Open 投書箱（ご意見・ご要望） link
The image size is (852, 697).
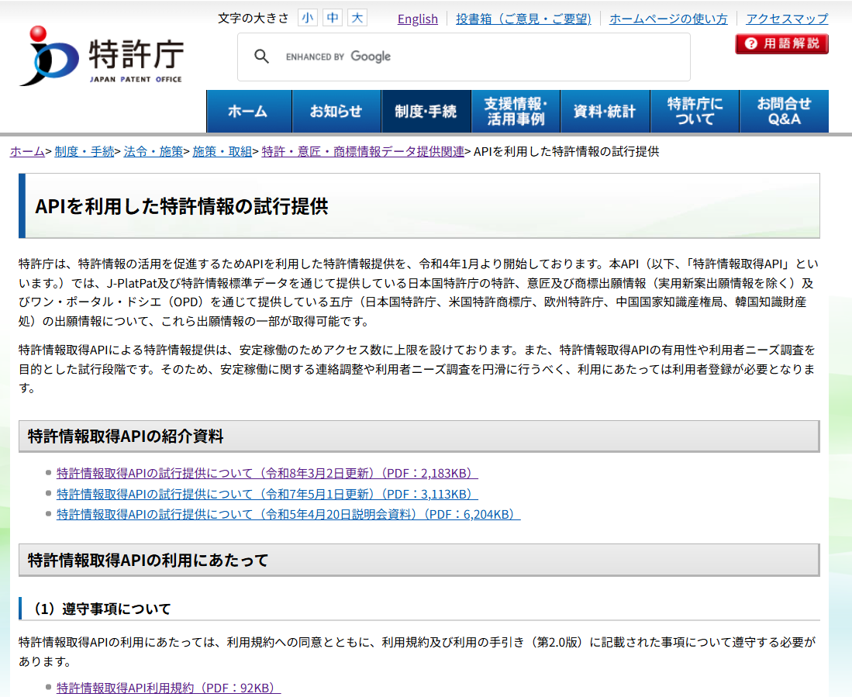click(x=523, y=19)
